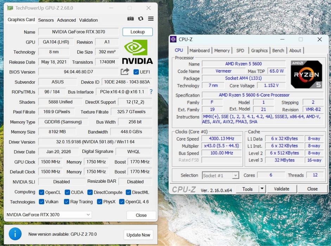
Task: Open the Graphics tab in CPU-Z
Action: 259,51
